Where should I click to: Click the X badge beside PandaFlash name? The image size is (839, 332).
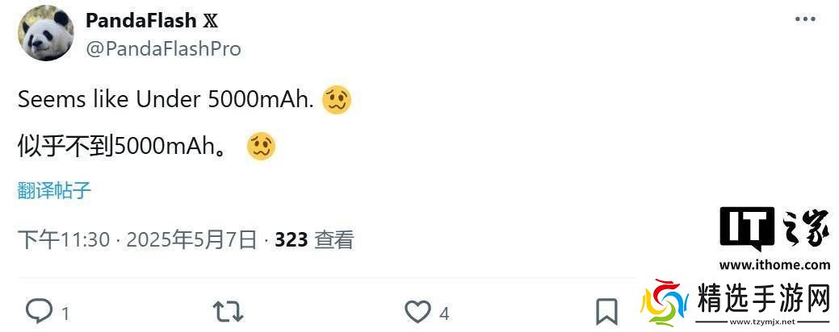tap(210, 21)
